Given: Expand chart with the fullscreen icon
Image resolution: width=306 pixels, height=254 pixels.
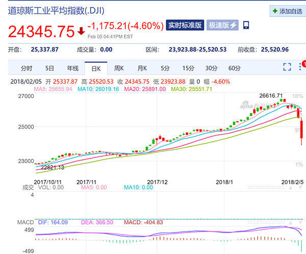Looking at the screenshot, I should 287,67.
